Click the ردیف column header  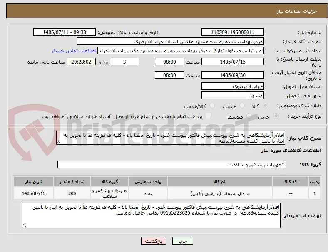pos(314,182)
